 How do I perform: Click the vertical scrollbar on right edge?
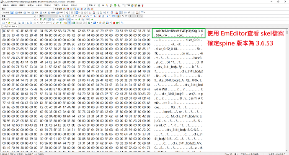point(287,90)
